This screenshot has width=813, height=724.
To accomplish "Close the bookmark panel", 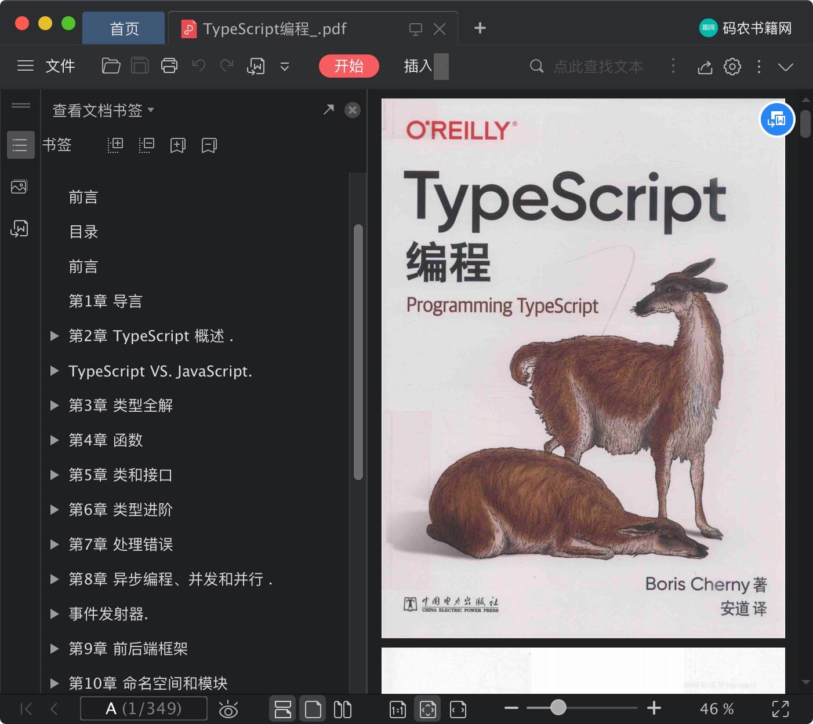I will point(353,110).
